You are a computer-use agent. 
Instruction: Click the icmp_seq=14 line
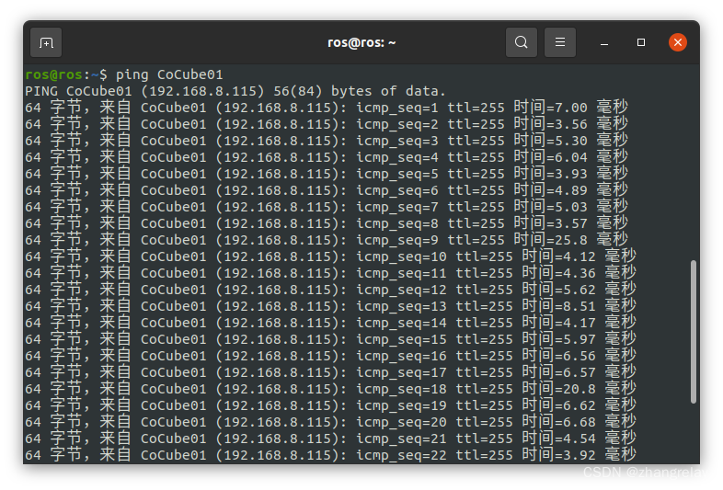pos(330,323)
